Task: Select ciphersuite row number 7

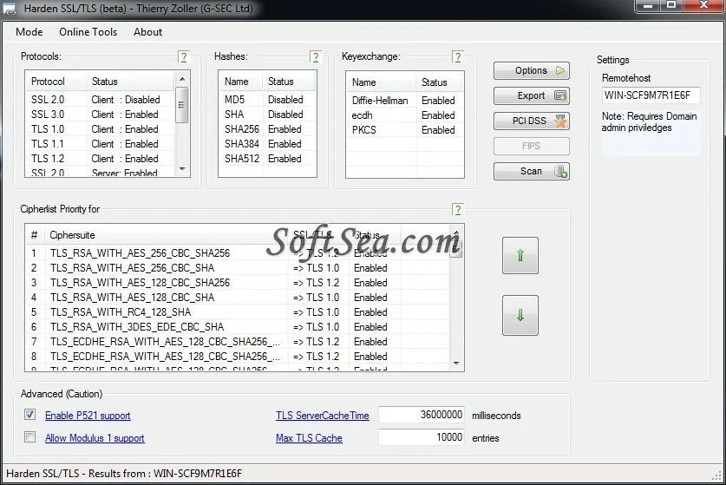Action: (x=238, y=342)
